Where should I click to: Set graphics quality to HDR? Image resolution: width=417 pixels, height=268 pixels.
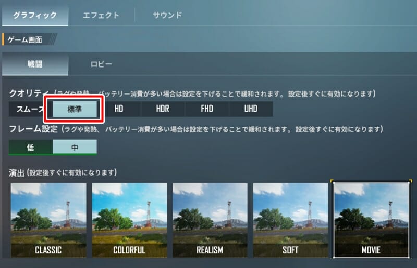pos(163,109)
